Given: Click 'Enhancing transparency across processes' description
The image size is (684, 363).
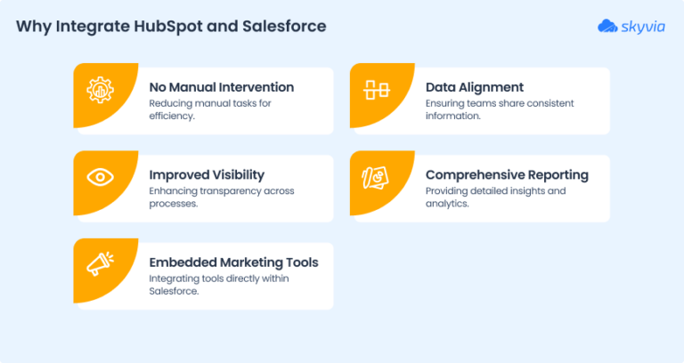Looking at the screenshot, I should tap(221, 197).
